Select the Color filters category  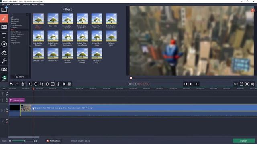coord(16,32)
